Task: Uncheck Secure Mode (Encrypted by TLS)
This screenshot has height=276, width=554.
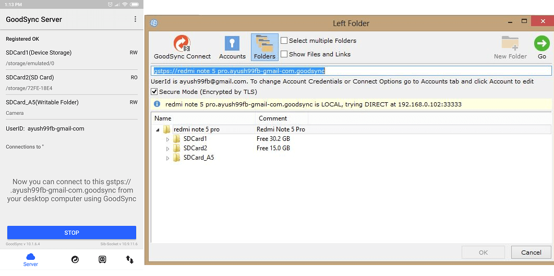Action: [x=154, y=91]
